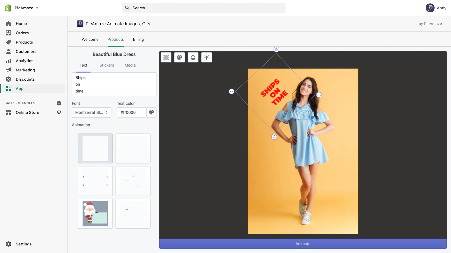Open the PicAmaze store switcher dropdown

[27, 8]
